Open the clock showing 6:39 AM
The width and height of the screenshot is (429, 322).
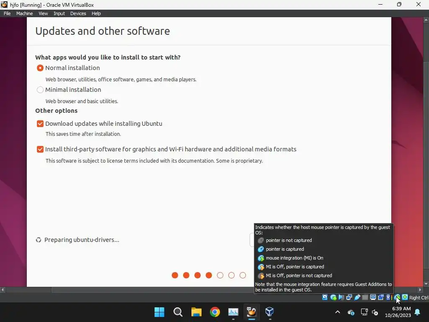point(398,312)
